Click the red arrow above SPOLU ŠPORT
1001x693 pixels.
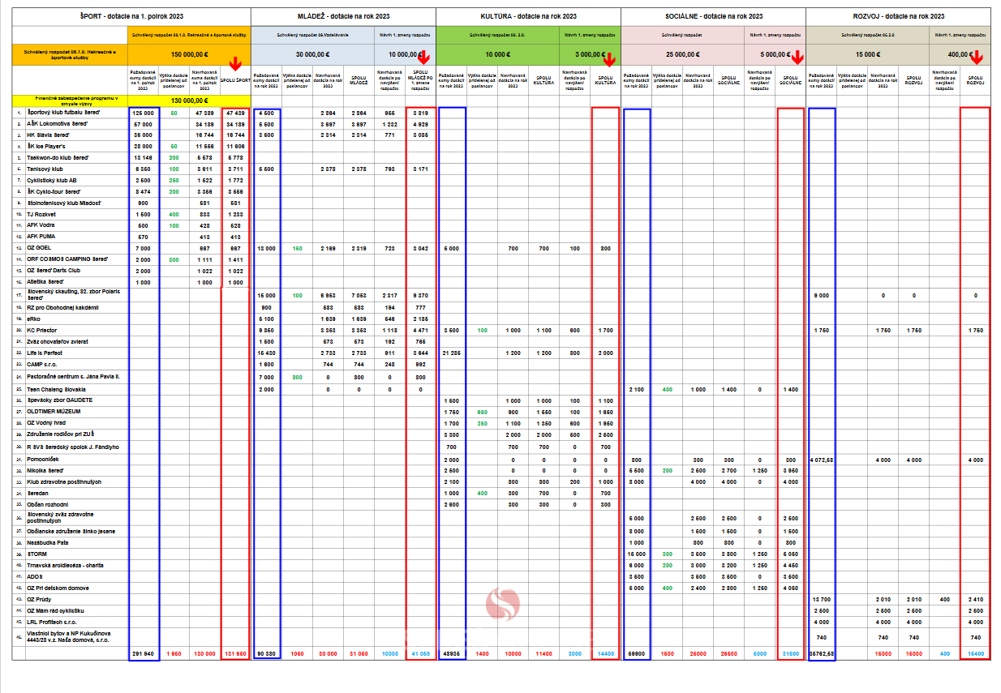click(235, 64)
